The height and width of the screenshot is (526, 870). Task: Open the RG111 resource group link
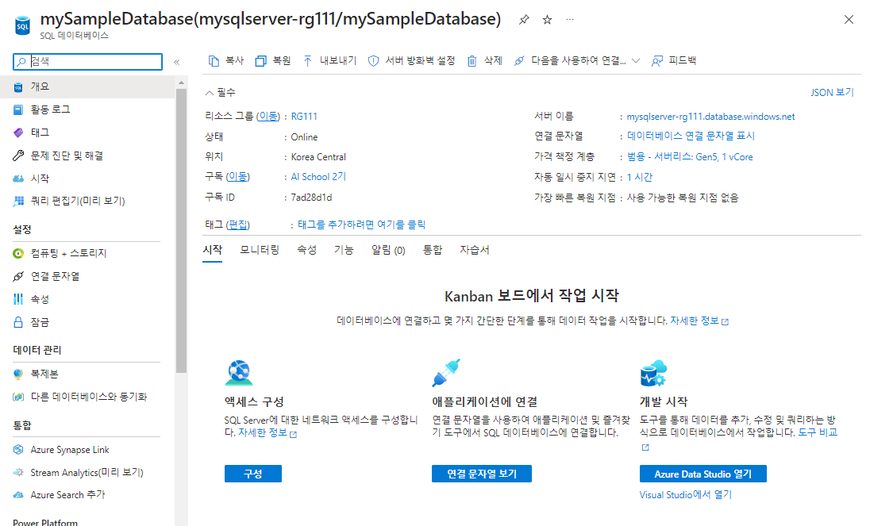[x=304, y=117]
